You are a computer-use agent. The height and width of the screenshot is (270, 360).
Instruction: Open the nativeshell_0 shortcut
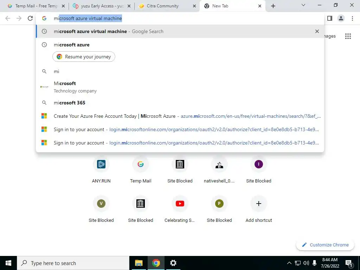(219, 169)
